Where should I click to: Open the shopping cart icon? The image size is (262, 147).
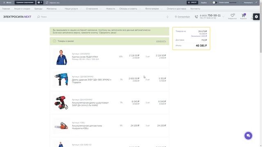(243, 16)
